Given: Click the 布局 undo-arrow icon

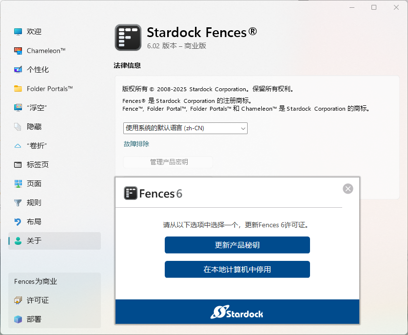Looking at the screenshot, I should click(x=18, y=222).
